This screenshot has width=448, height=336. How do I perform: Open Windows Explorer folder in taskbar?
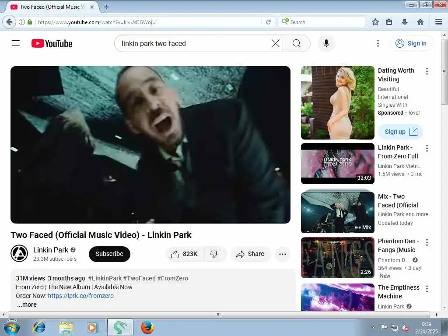(66, 327)
